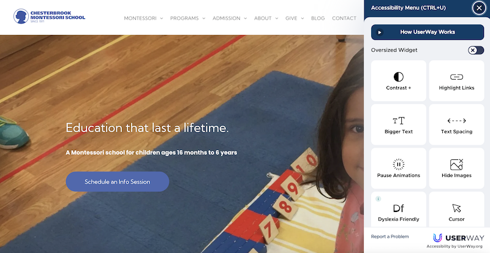This screenshot has width=490, height=253.
Task: Click the Chesterbrook Montessori School logo
Action: click(x=50, y=17)
